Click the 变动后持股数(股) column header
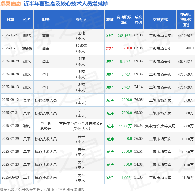This screenshot has height=192, width=195. [x=186, y=20]
